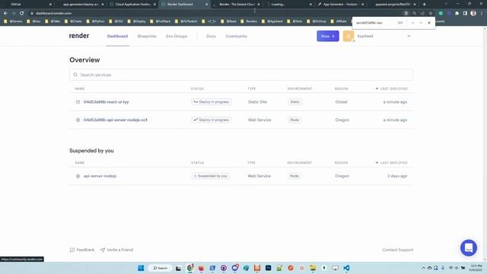
Task: Click Invite a Friend link
Action: tap(116, 250)
